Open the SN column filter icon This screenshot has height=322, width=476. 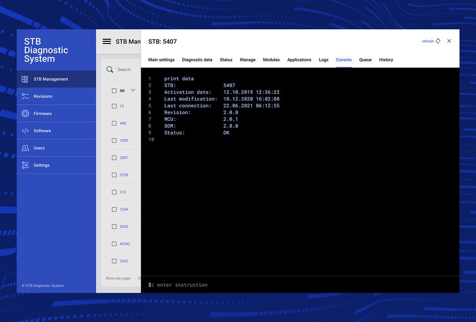(x=133, y=91)
